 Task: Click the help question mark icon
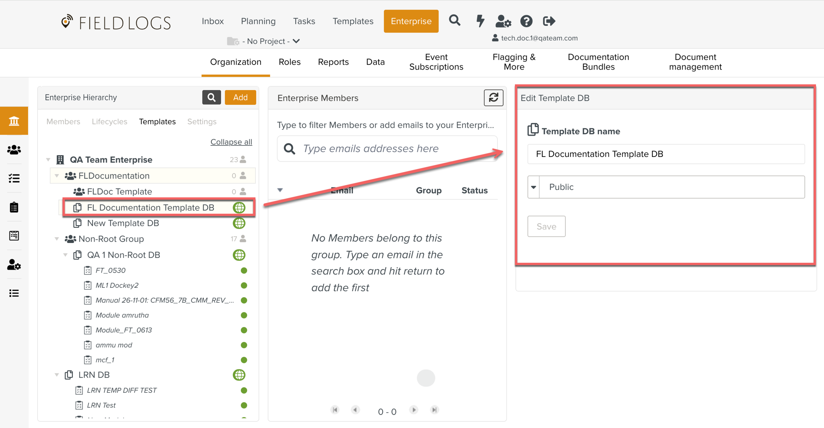point(526,21)
